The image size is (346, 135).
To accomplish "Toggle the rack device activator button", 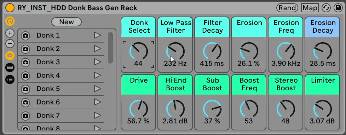I will click(x=10, y=8).
